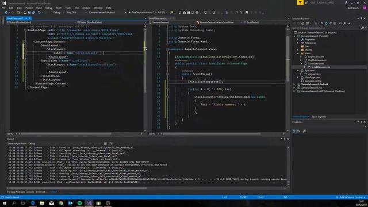Viewport: 368px width, 207px height.
Task: Click the yellow notifications filter flag icon
Action: pyautogui.click(x=300, y=2)
